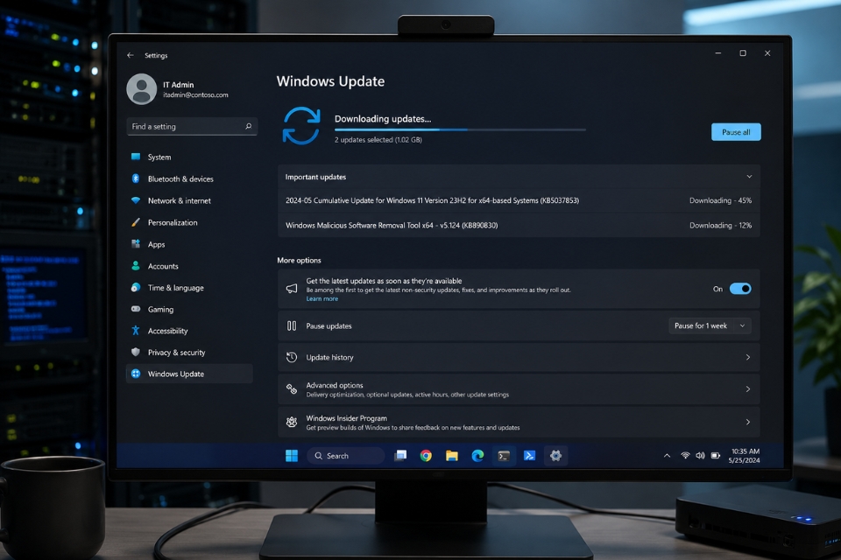Screen dimensions: 841x560
Task: Click the Accounts person icon in sidebar
Action: (136, 266)
